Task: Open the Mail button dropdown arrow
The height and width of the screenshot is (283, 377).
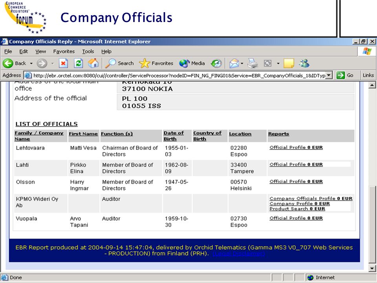Action: tap(242, 64)
